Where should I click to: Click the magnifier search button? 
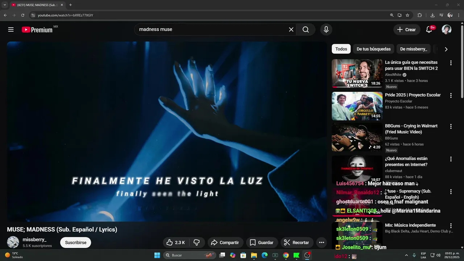pos(306,30)
